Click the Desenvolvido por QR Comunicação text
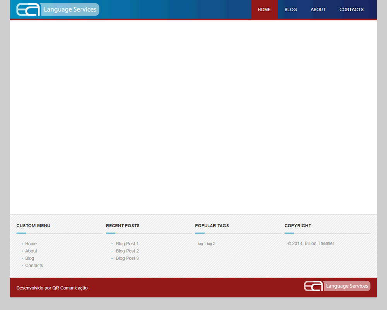The width and height of the screenshot is (387, 310). click(52, 288)
